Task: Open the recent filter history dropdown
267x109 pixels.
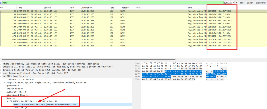Action: click(x=234, y=3)
